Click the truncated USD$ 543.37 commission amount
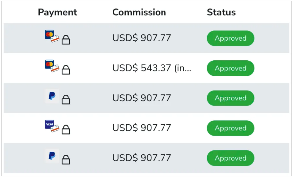Viewport: 293px width, 177px height. coord(151,68)
